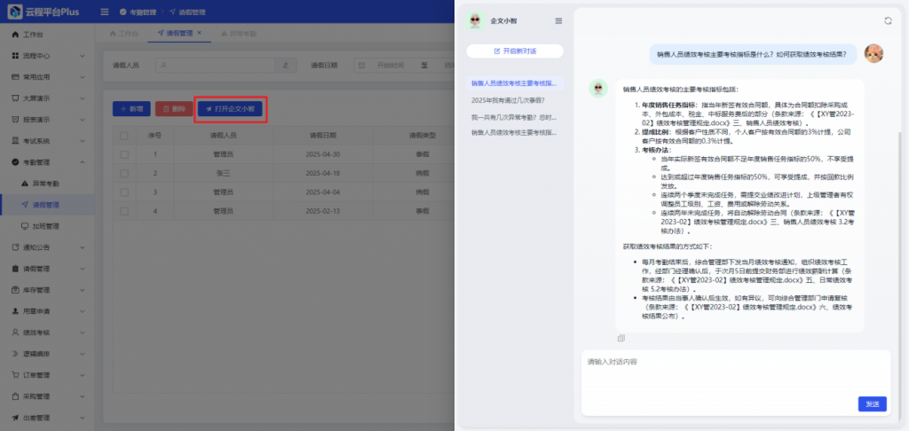Click the calendar icon in 请假日期 field
The image size is (909, 431).
pos(362,66)
